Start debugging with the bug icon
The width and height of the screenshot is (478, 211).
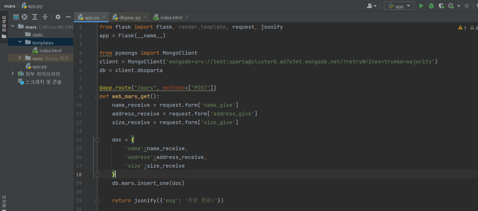[431, 6]
